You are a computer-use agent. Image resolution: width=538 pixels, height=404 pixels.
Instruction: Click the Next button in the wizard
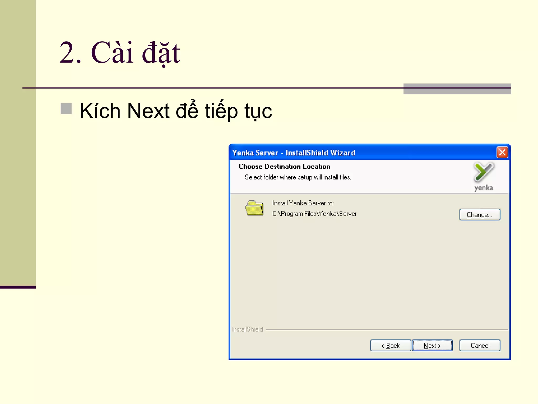point(432,345)
